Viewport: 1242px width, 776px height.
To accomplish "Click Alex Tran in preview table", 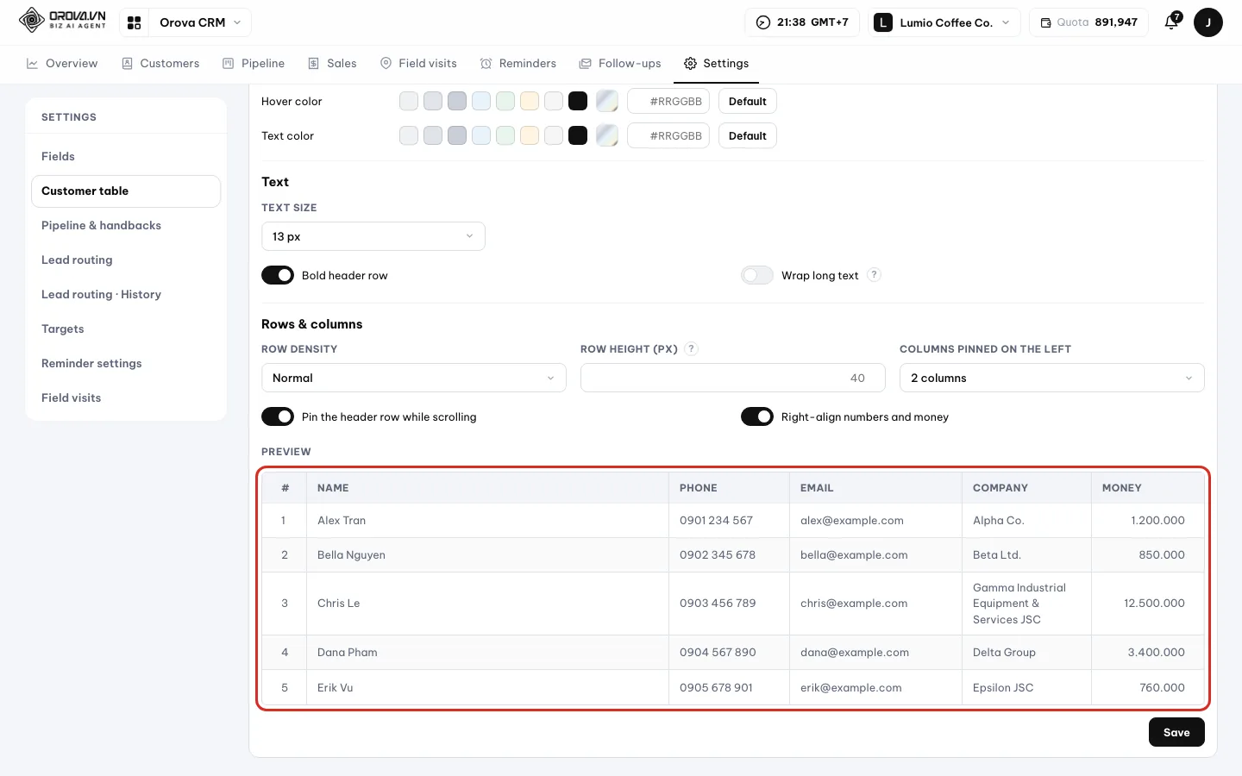I will click(x=342, y=521).
